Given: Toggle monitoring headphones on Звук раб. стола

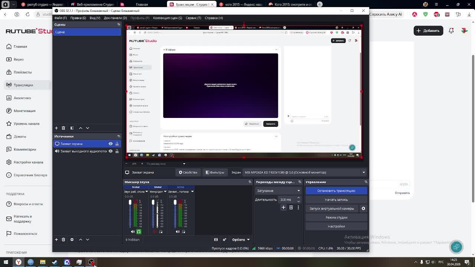Looking at the screenshot, I should [139, 232].
